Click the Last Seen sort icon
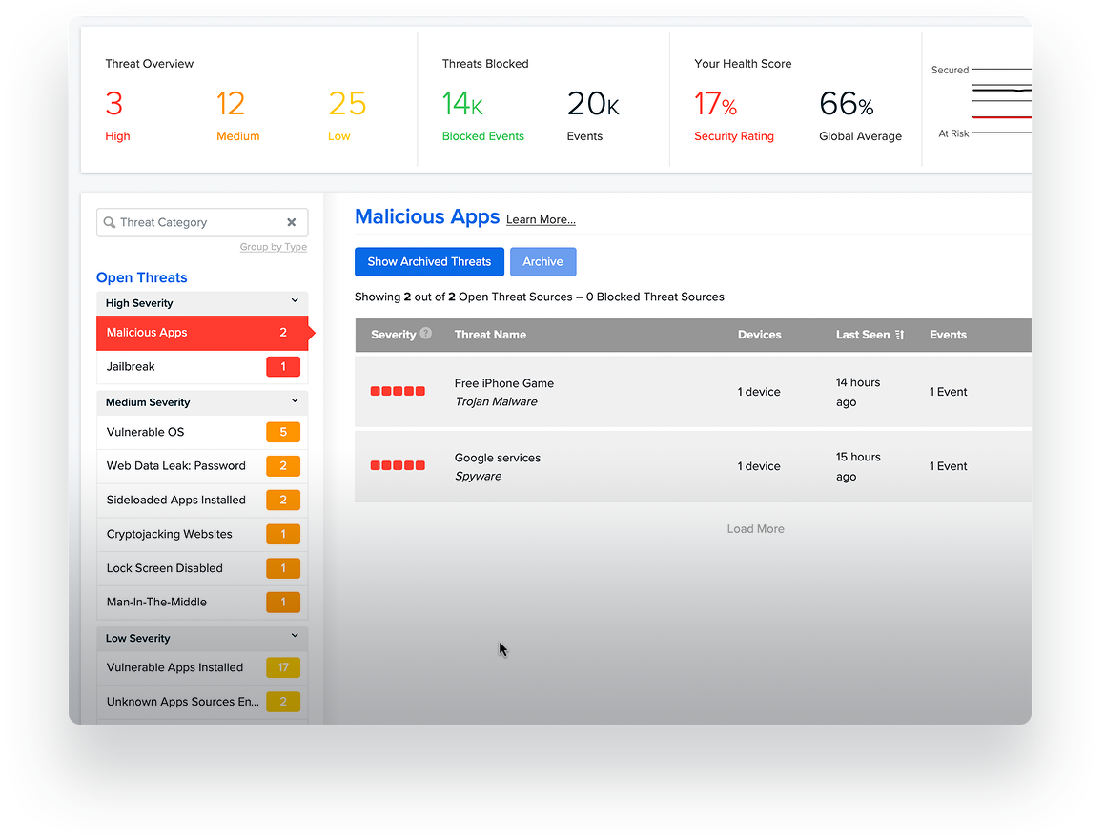This screenshot has width=1105, height=839. coord(899,335)
